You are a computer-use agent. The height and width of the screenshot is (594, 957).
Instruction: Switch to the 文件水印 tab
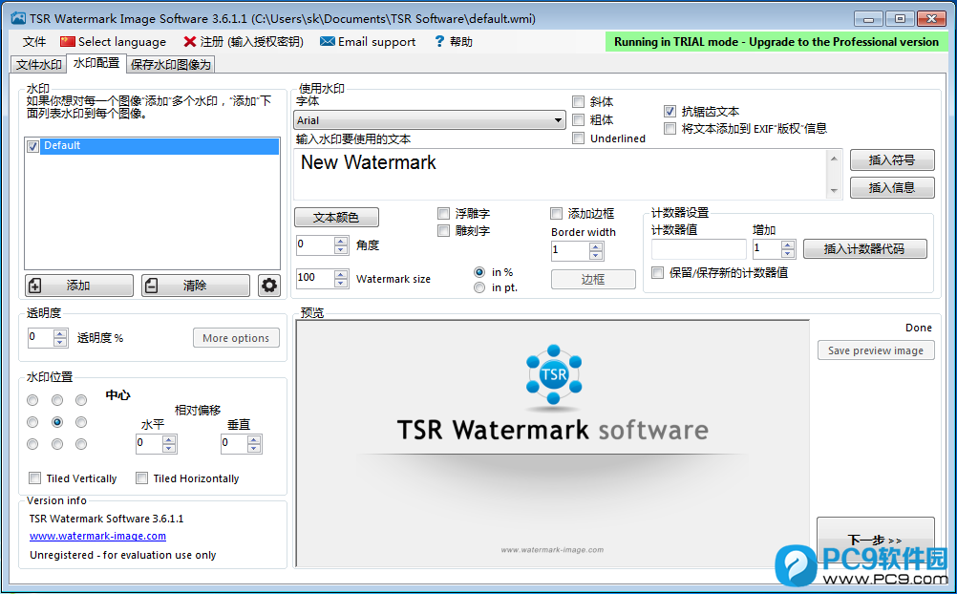point(38,65)
